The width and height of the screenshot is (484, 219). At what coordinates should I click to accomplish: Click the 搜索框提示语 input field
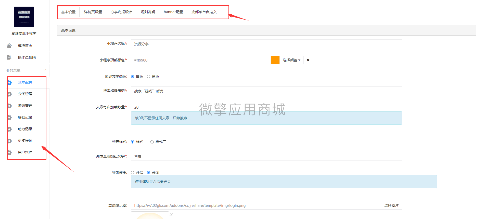click(266, 91)
